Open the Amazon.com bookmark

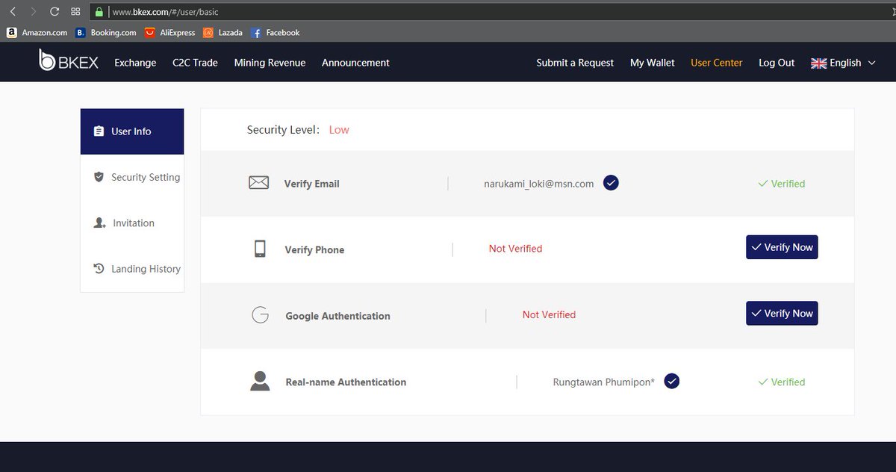(37, 33)
